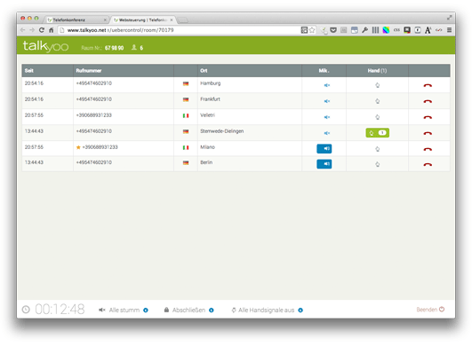Hang up the Berlin caller
The width and height of the screenshot is (472, 346).
(x=428, y=165)
